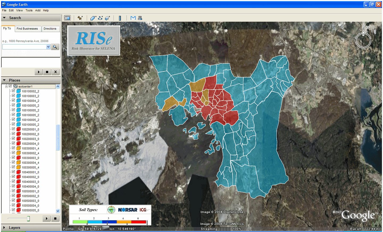
Task: Uncheck the soilcenter1 folder checkbox
Action: click(x=10, y=86)
